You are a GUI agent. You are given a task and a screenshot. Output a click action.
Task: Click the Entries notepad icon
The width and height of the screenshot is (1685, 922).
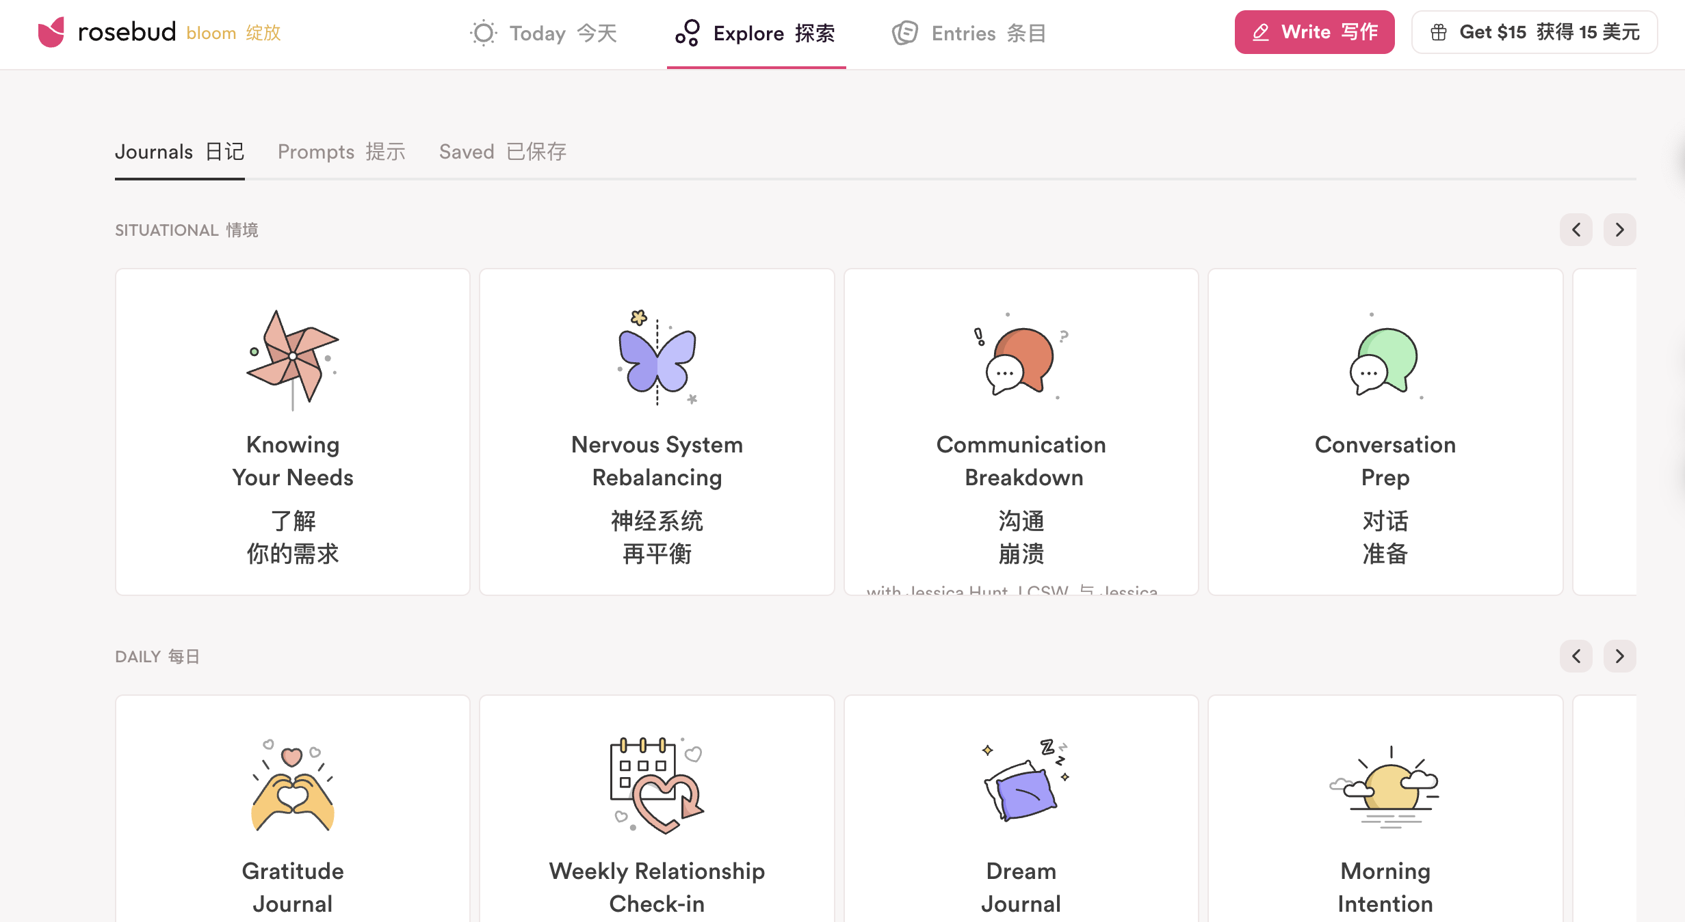pos(904,33)
